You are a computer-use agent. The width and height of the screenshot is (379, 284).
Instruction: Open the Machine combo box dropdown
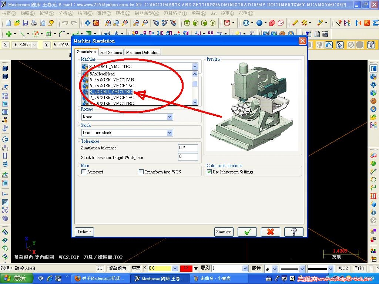point(195,67)
